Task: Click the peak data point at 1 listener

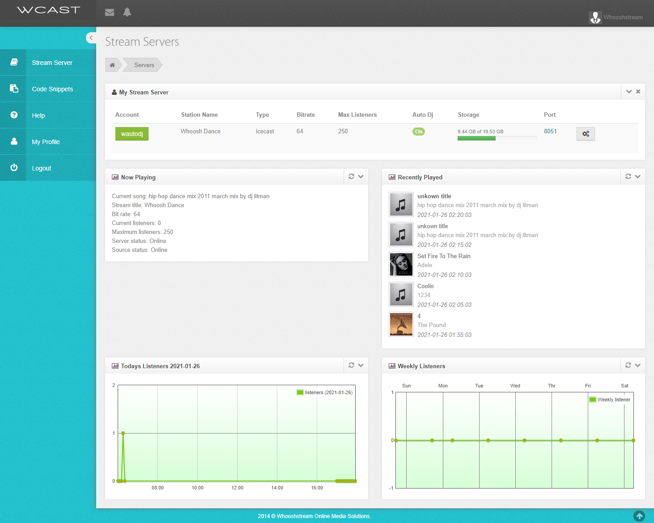Action: (123, 433)
